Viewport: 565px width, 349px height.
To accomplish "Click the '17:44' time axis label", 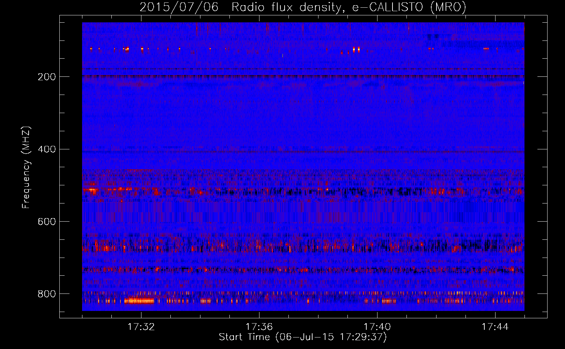I will click(495, 327).
